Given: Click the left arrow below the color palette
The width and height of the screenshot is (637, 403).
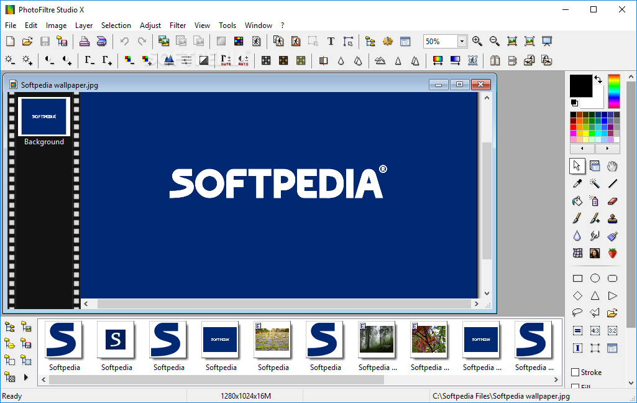Looking at the screenshot, I should click(582, 148).
